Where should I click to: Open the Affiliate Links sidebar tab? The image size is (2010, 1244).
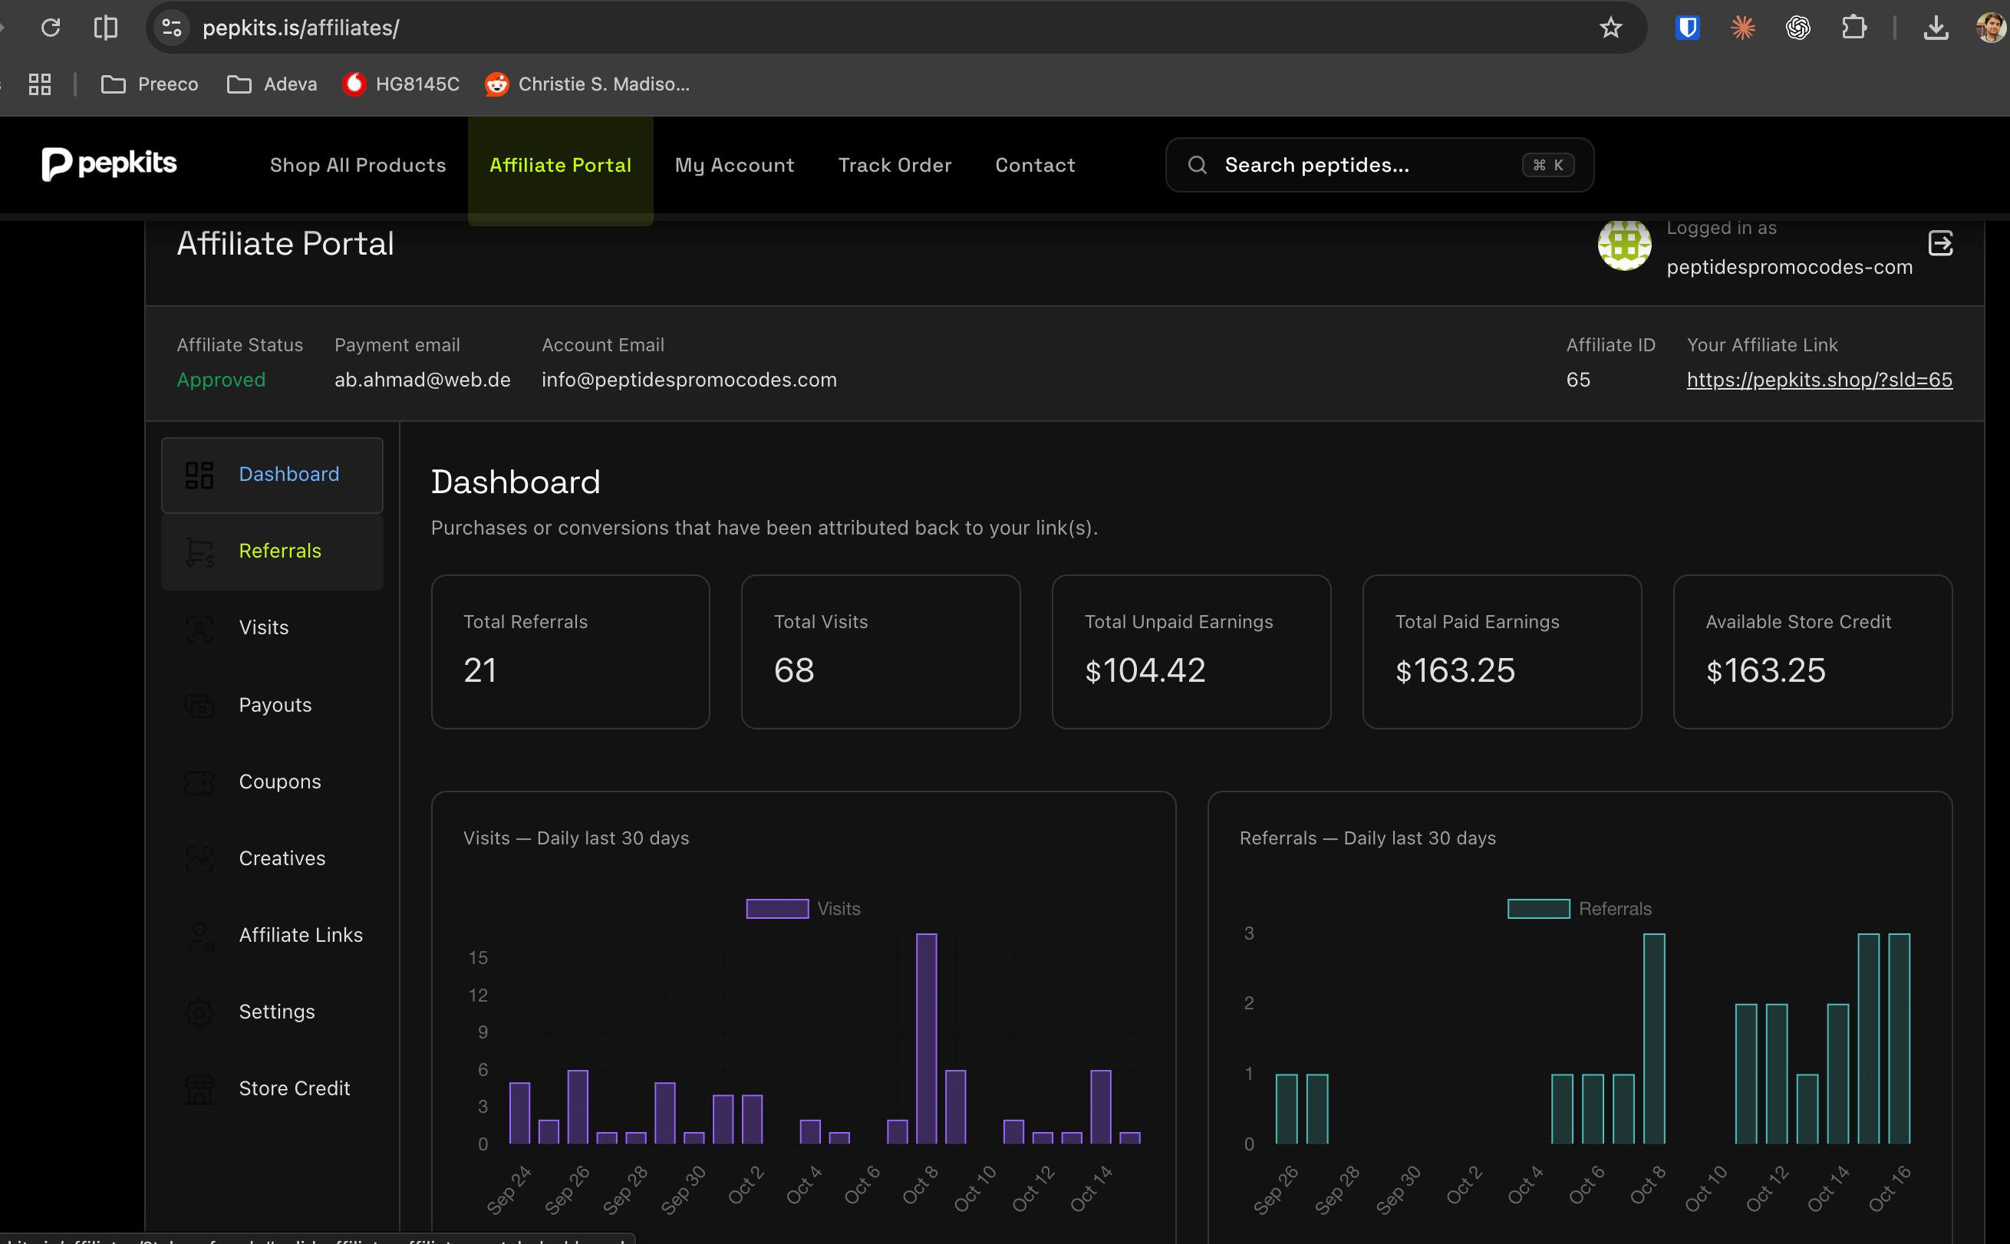(x=272, y=935)
